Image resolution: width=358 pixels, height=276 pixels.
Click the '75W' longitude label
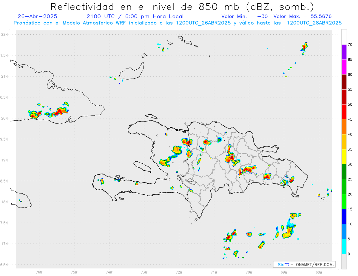74,272
